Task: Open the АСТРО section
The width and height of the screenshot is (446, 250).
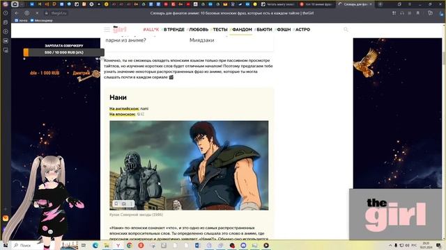Action: point(302,29)
